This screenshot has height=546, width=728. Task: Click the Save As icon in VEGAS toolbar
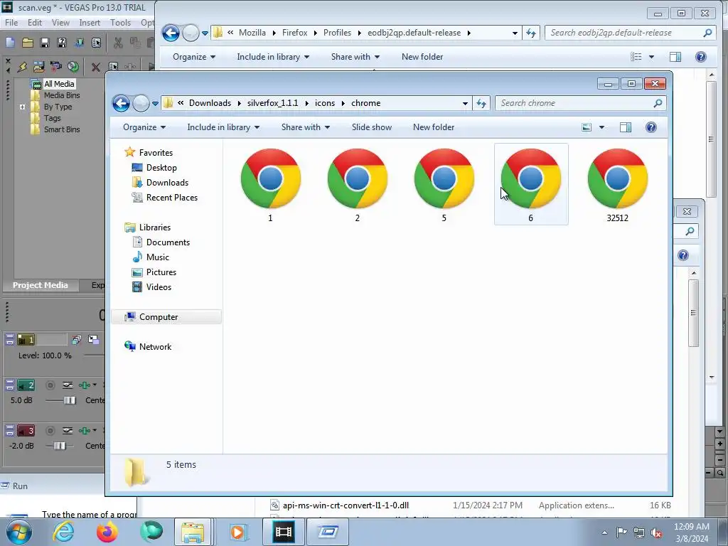click(x=62, y=43)
